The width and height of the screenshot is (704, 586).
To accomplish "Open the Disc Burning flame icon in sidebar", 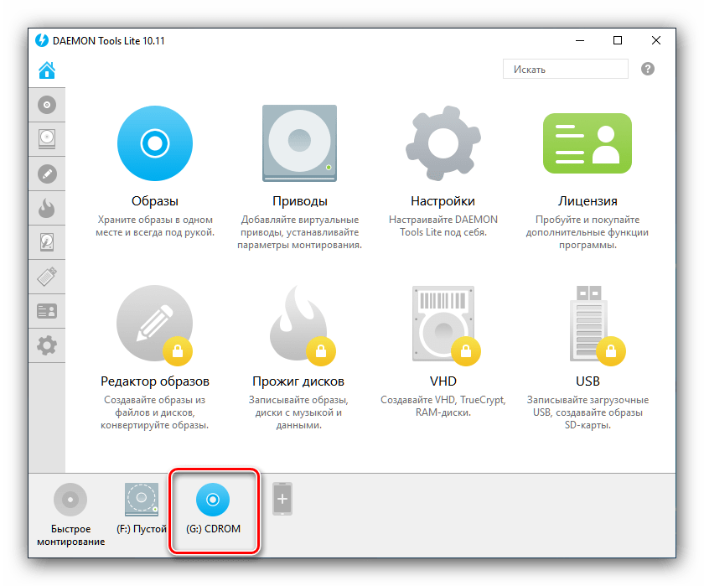I will [x=47, y=209].
